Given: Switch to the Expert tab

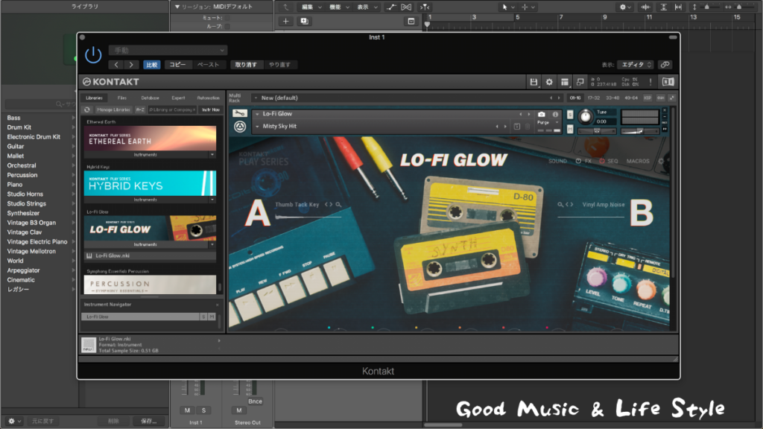Looking at the screenshot, I should coord(178,98).
